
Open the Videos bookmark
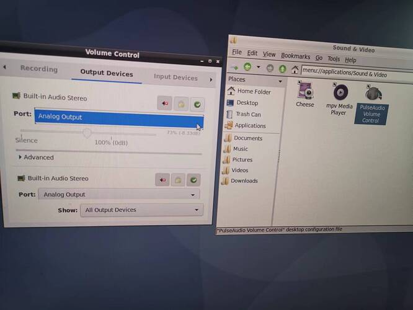pos(235,170)
